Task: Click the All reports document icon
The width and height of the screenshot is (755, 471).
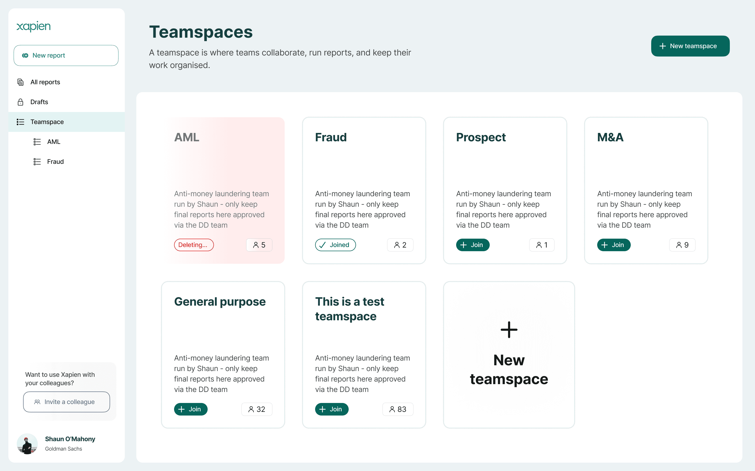Action: pos(21,82)
